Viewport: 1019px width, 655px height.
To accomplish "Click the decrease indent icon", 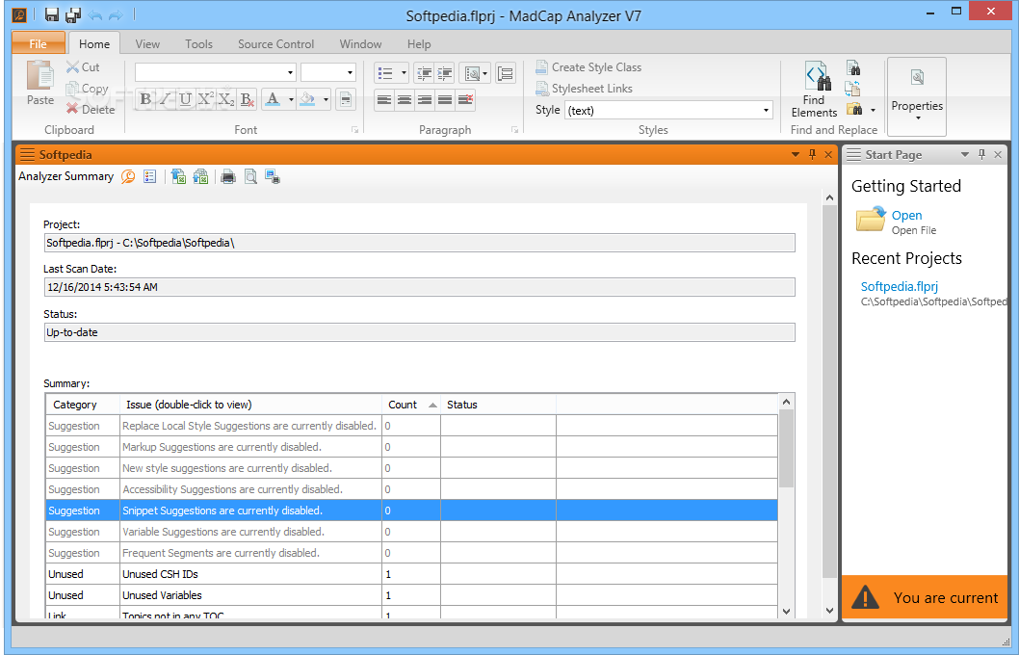I will pos(425,73).
